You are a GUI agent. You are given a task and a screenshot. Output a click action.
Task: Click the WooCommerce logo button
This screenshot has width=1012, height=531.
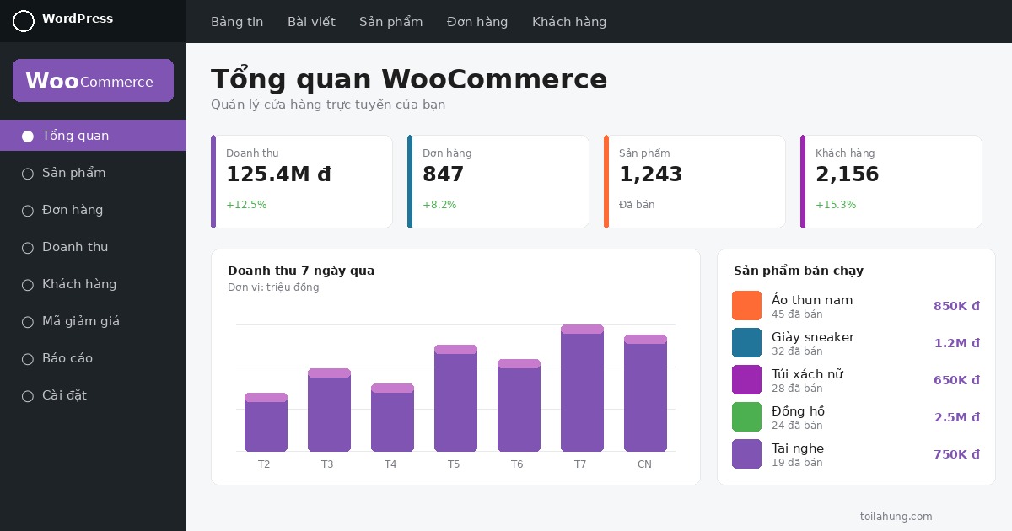tap(93, 81)
